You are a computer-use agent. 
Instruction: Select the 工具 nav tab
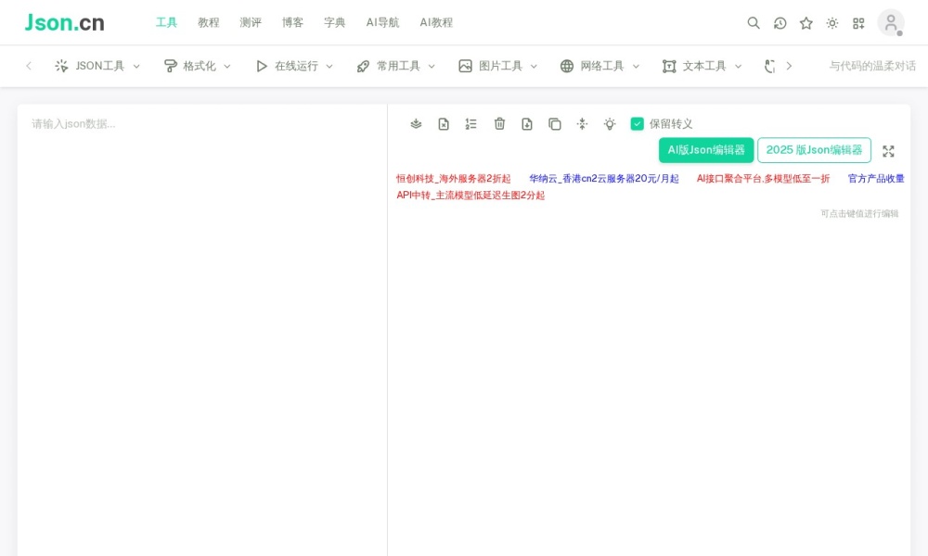coord(166,22)
